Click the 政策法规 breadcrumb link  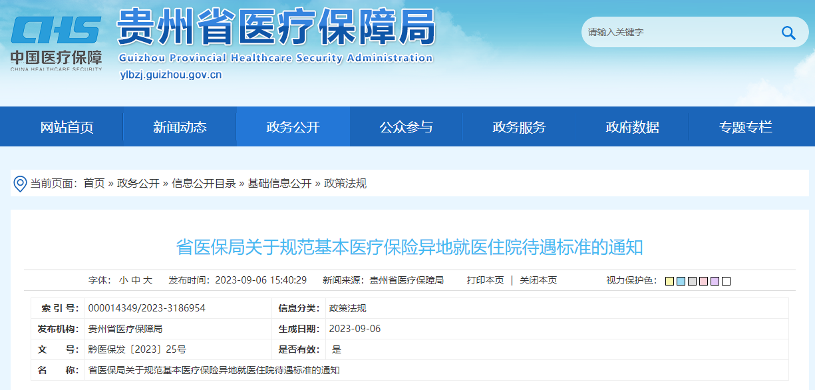pyautogui.click(x=345, y=184)
